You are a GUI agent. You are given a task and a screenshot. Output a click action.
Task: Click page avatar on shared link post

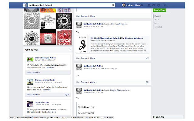(79, 25)
